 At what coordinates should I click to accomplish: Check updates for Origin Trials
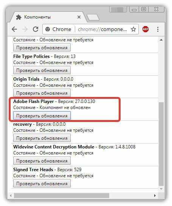[42, 93]
